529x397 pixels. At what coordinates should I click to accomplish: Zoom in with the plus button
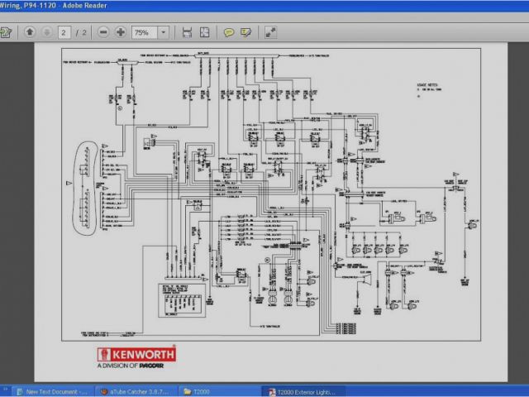pos(121,32)
